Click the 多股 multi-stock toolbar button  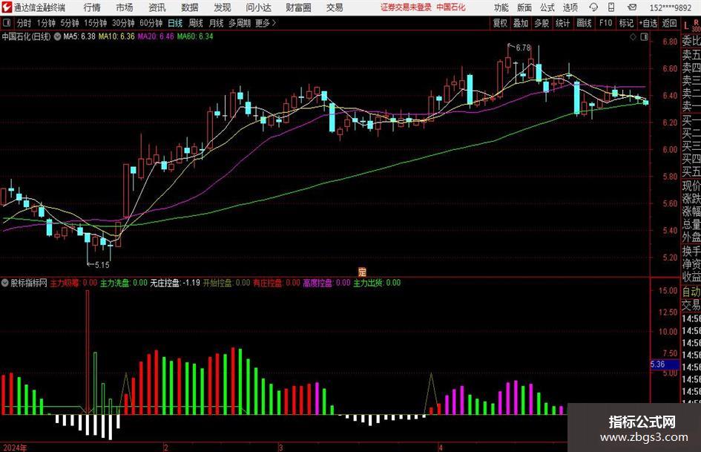tap(542, 23)
